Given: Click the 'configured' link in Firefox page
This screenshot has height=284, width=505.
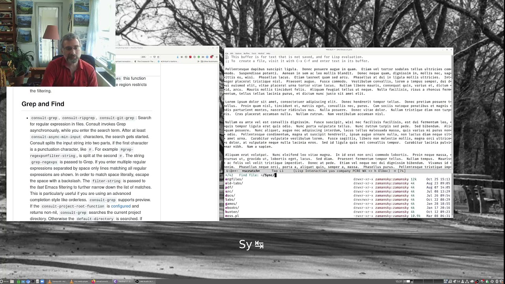Looking at the screenshot, I should [121, 206].
